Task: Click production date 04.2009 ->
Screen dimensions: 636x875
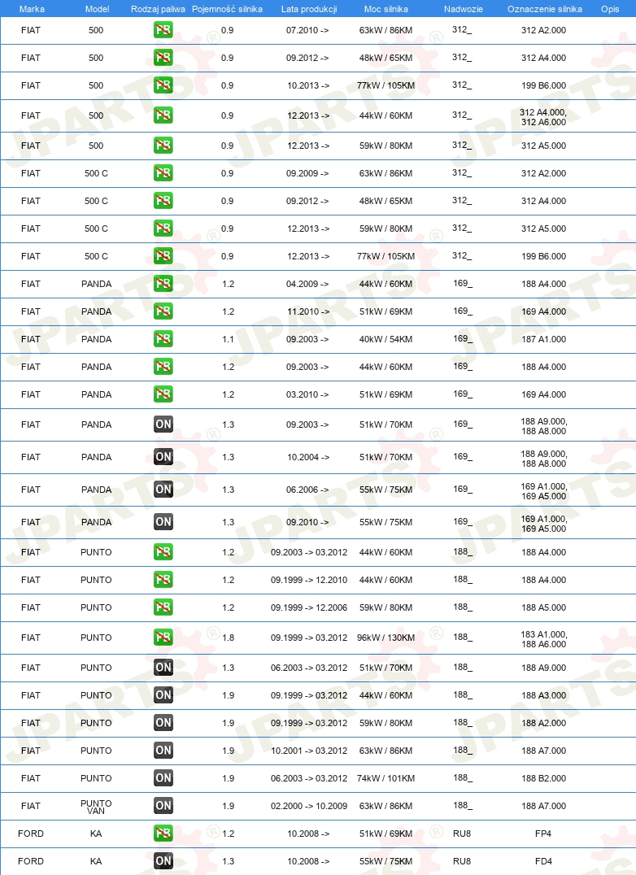Action: (x=307, y=284)
